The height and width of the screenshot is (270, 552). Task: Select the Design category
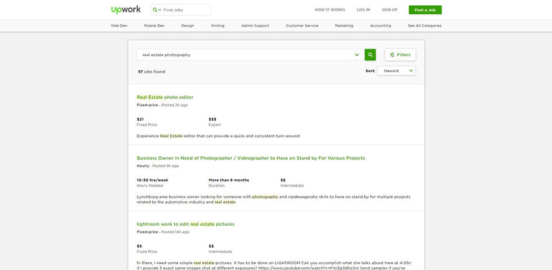(x=187, y=26)
